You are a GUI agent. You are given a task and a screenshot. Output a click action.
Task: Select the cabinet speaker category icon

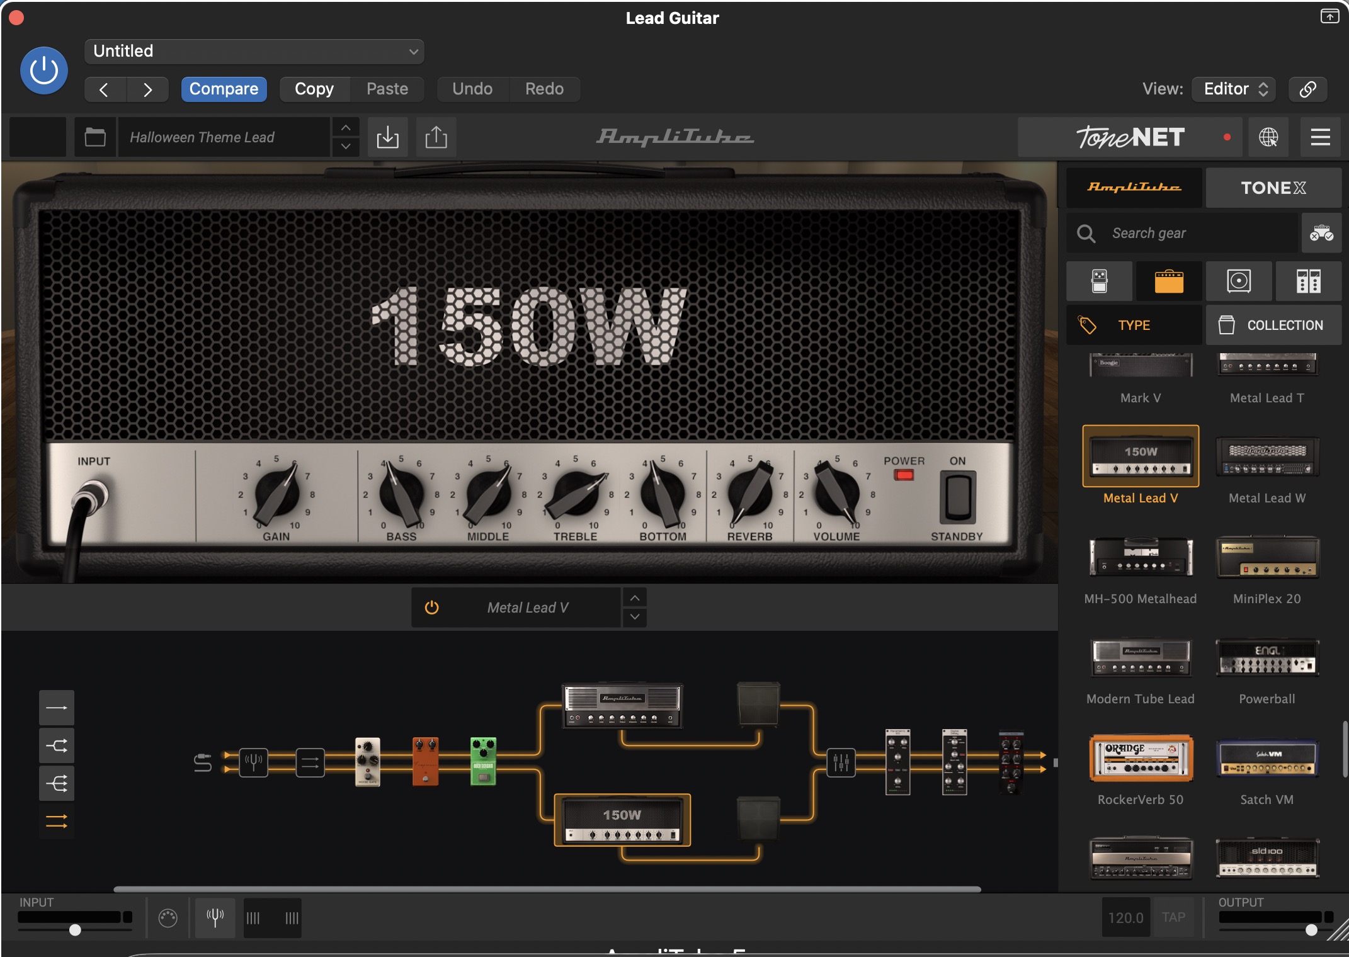click(x=1238, y=281)
